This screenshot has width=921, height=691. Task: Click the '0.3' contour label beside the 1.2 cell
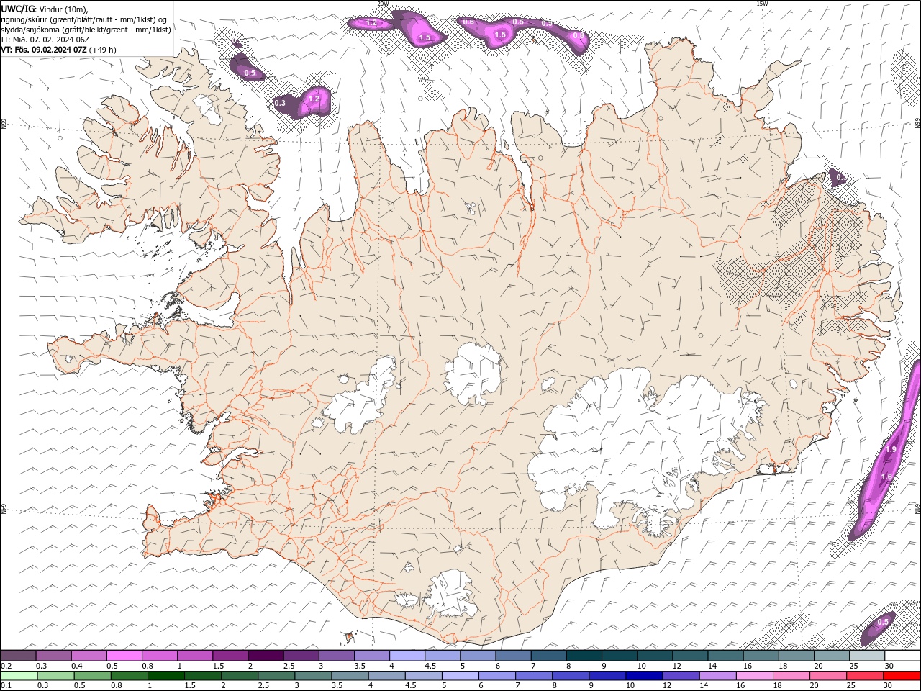tap(280, 104)
